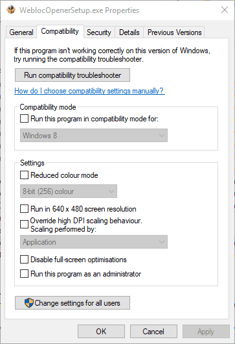Click the Cancel button
235x344 pixels.
pyautogui.click(x=153, y=331)
